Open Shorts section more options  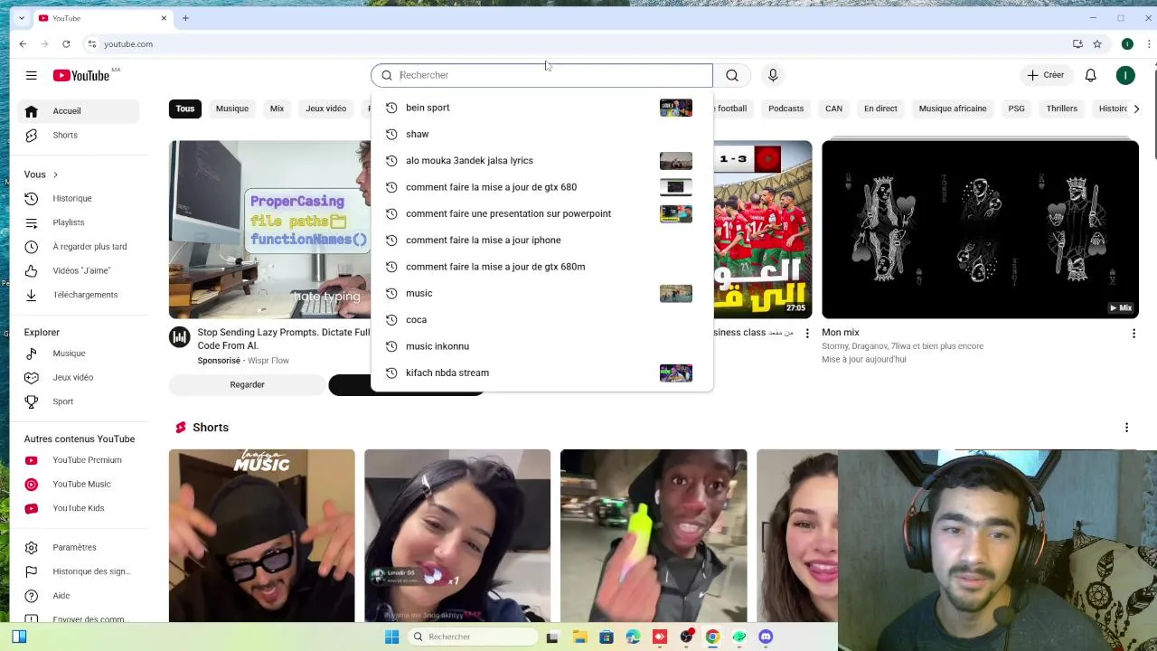(1126, 428)
